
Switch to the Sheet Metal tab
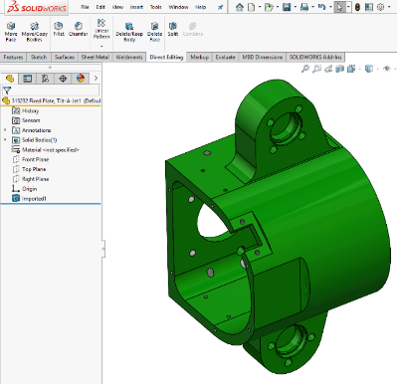click(x=96, y=57)
